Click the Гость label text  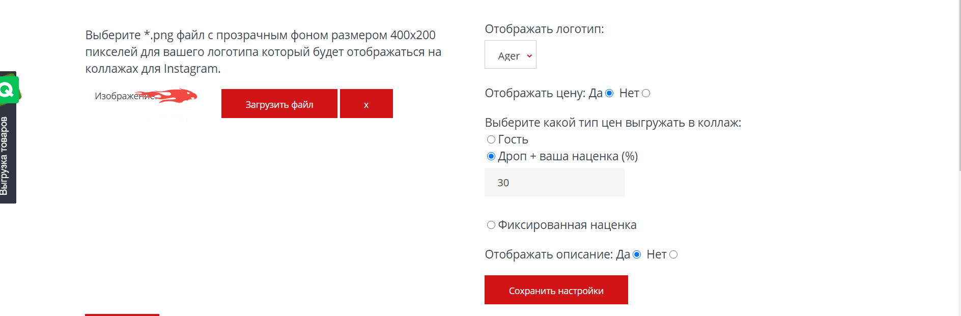pyautogui.click(x=513, y=139)
